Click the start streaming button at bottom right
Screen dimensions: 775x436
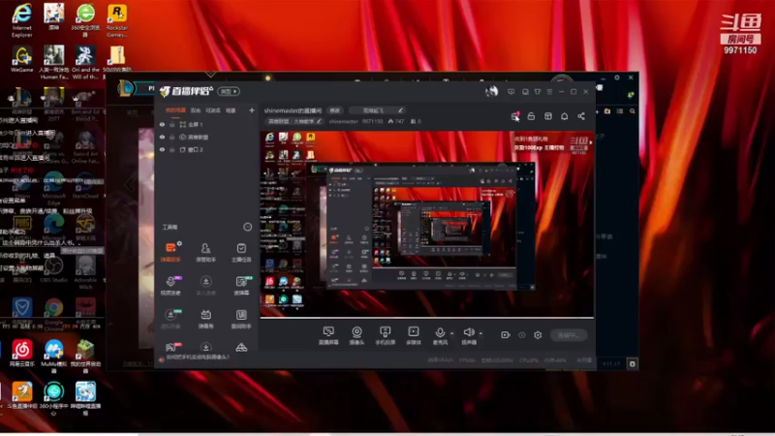click(569, 335)
